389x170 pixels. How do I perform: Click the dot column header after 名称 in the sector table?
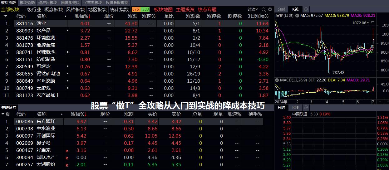tap(66, 16)
